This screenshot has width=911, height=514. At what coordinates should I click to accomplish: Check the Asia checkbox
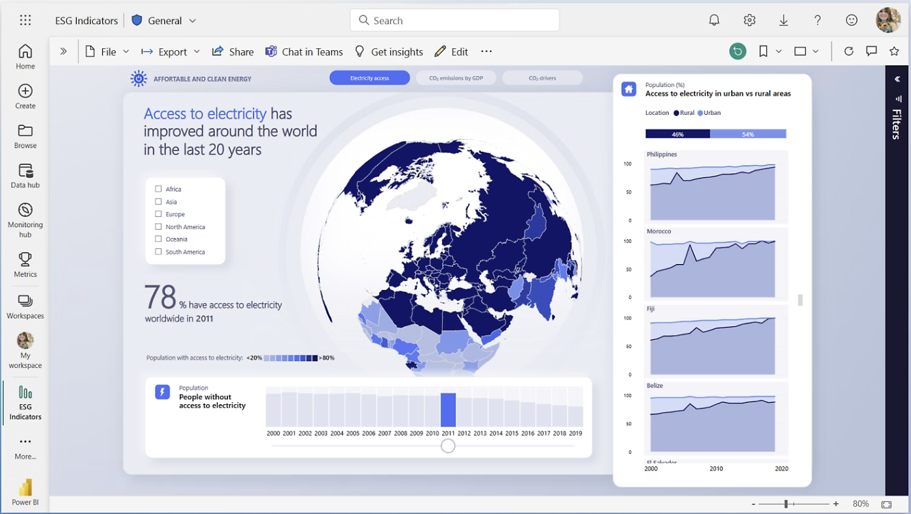click(x=158, y=202)
